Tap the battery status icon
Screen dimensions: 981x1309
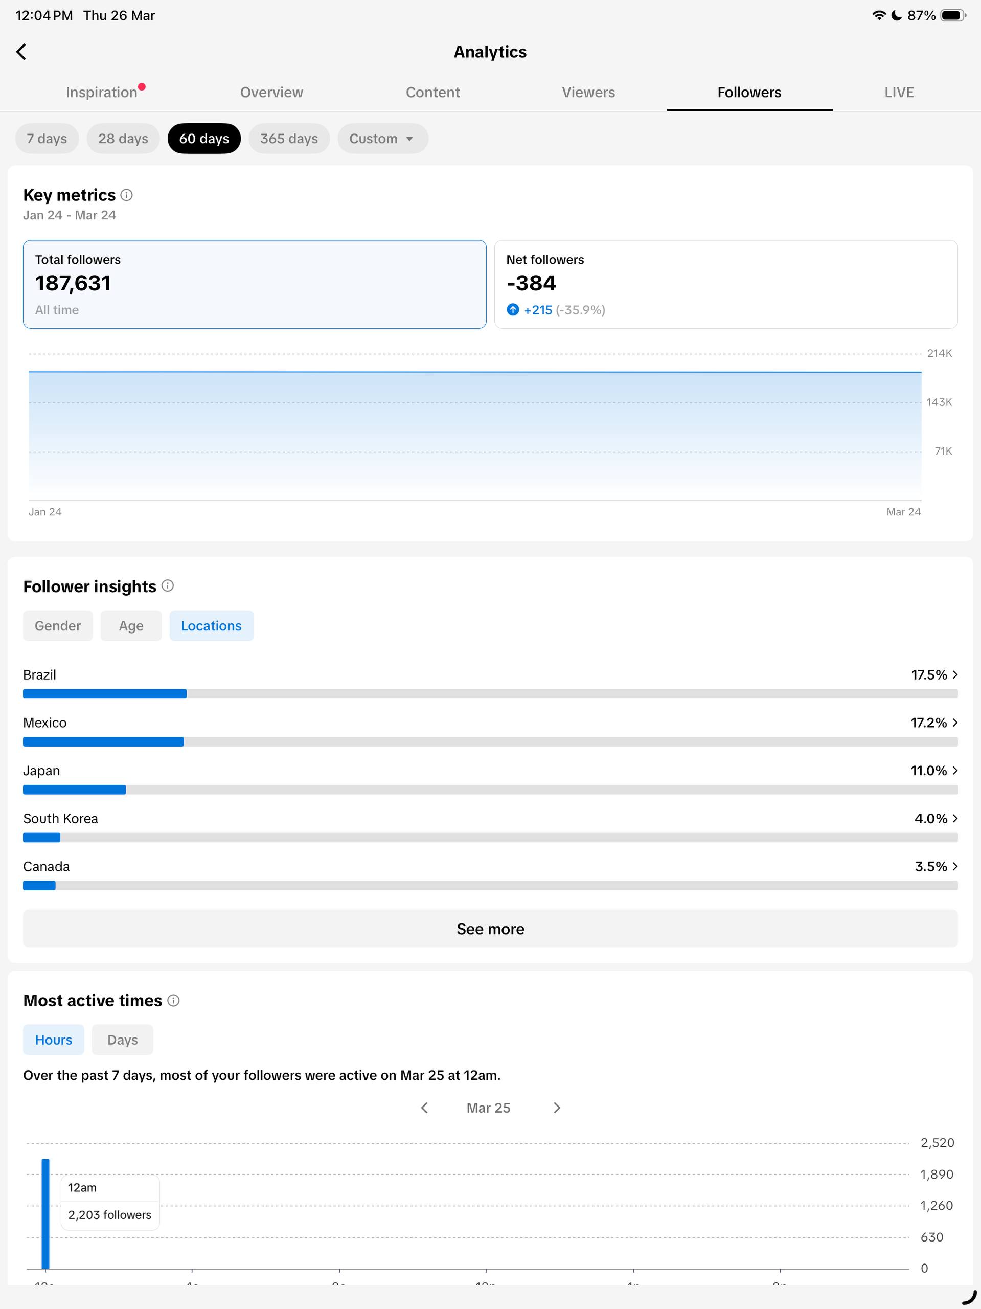952,15
